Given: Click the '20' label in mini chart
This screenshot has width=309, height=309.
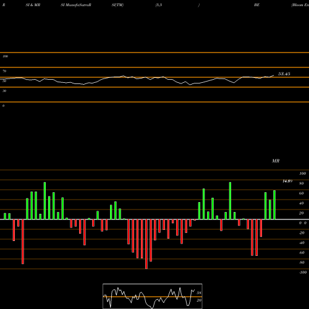Looking at the screenshot, I should 199,300.
